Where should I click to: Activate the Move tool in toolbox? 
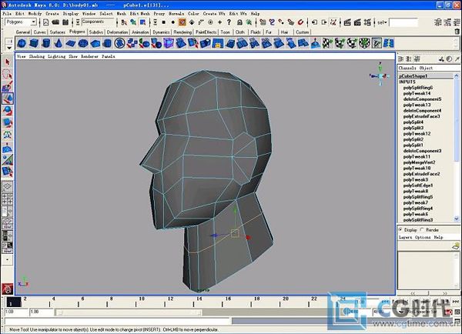8,99
